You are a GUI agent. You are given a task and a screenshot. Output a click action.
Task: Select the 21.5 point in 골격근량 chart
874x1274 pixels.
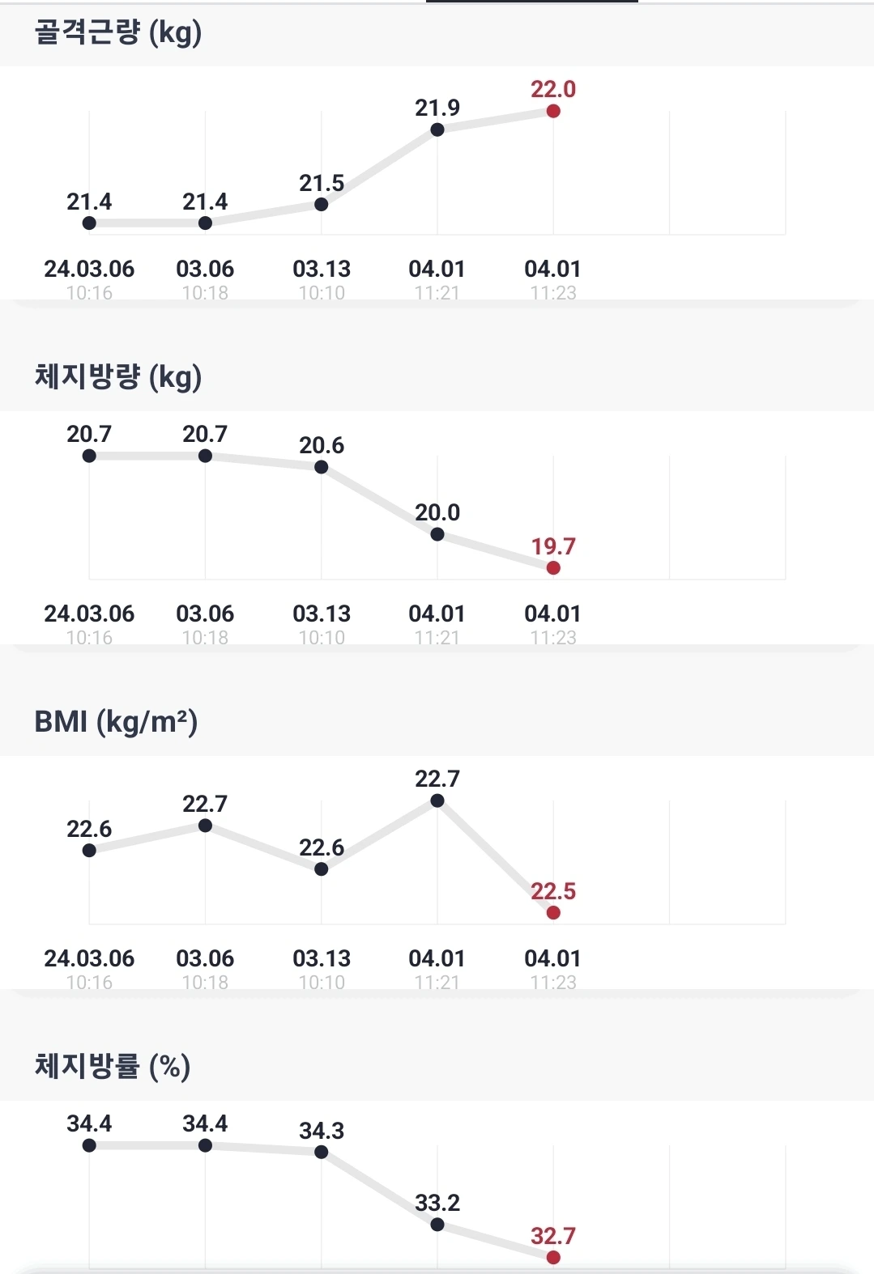click(322, 204)
